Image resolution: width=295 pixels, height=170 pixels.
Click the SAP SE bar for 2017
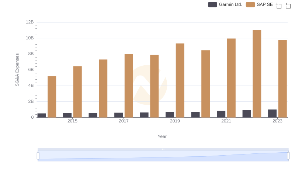tap(129, 86)
